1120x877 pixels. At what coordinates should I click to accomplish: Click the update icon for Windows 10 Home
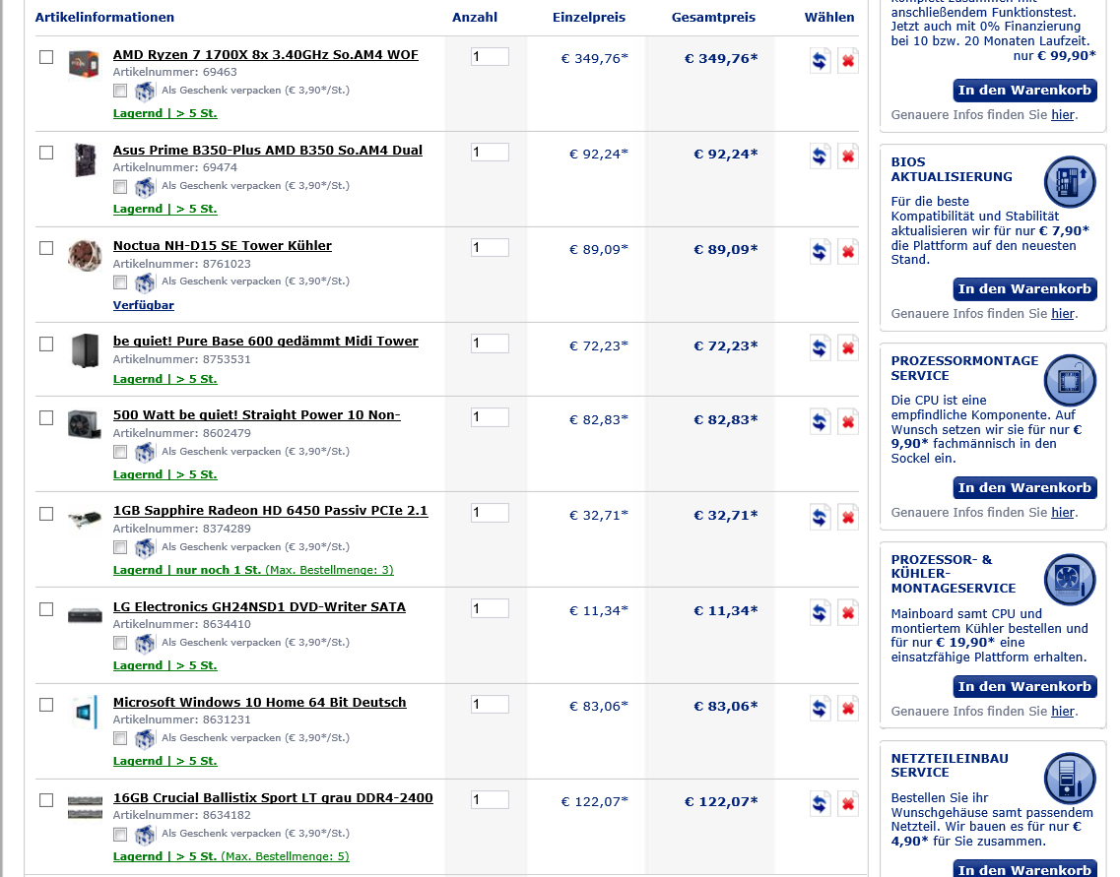tap(820, 708)
